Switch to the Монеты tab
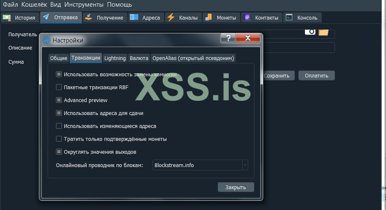 (221, 17)
